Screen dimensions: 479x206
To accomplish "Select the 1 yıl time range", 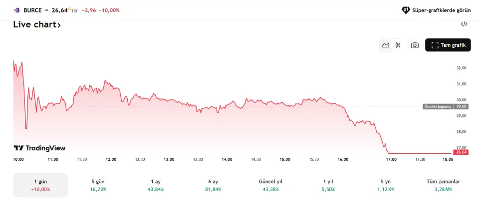I will coord(328,185).
